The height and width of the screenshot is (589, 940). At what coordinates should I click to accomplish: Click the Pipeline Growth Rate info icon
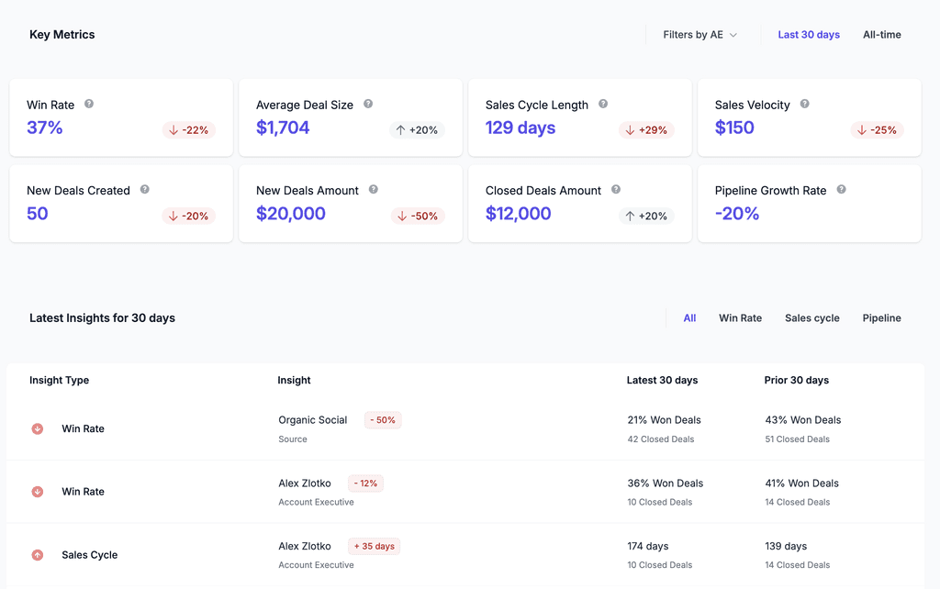841,190
